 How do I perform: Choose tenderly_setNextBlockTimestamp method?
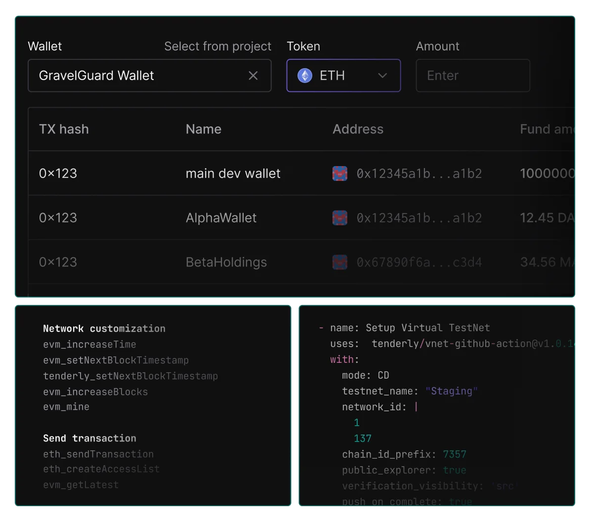pos(130,376)
